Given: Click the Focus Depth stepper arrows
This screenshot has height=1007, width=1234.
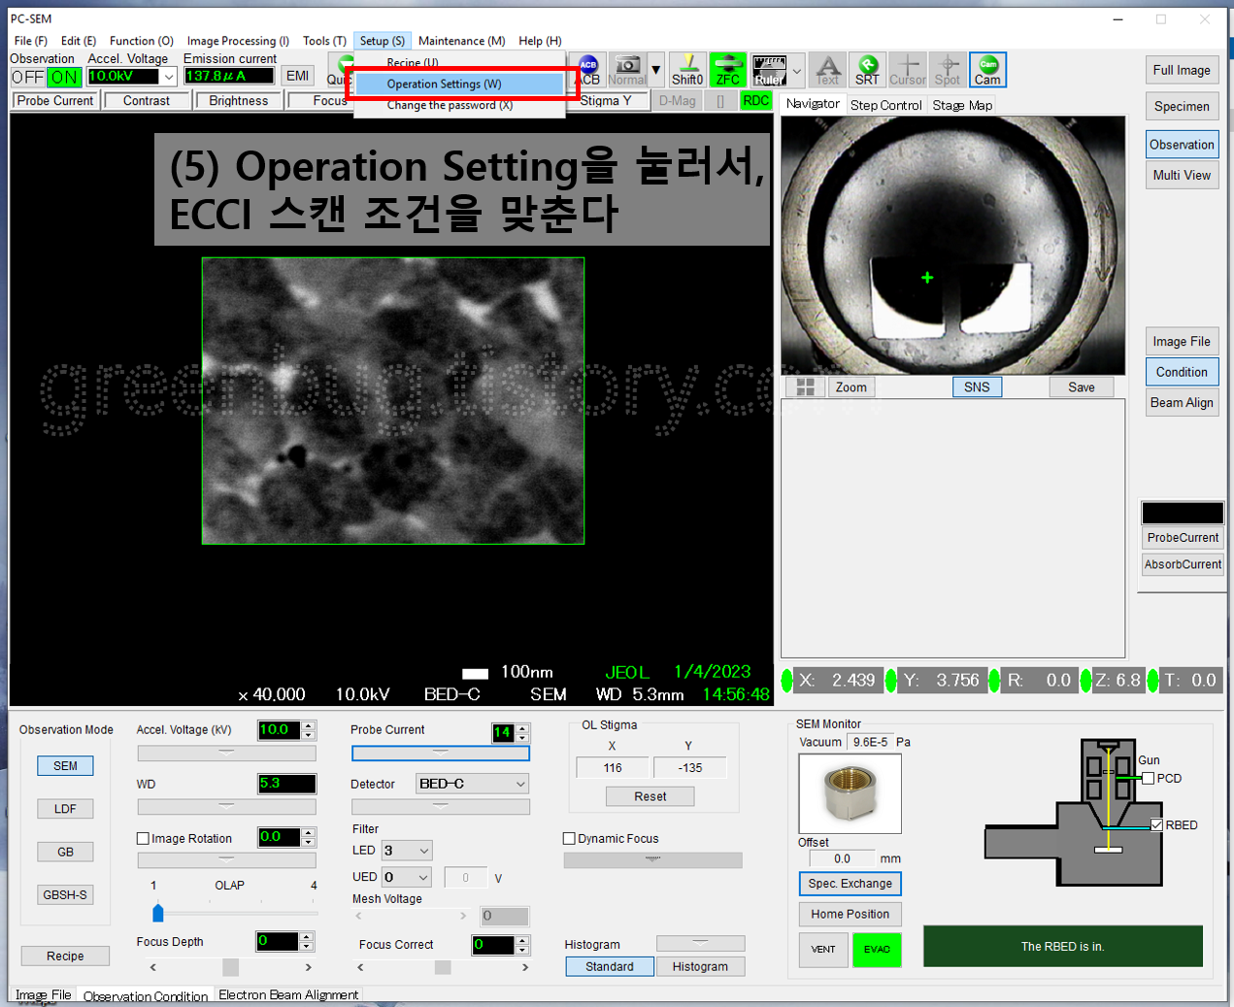Looking at the screenshot, I should click(x=307, y=941).
